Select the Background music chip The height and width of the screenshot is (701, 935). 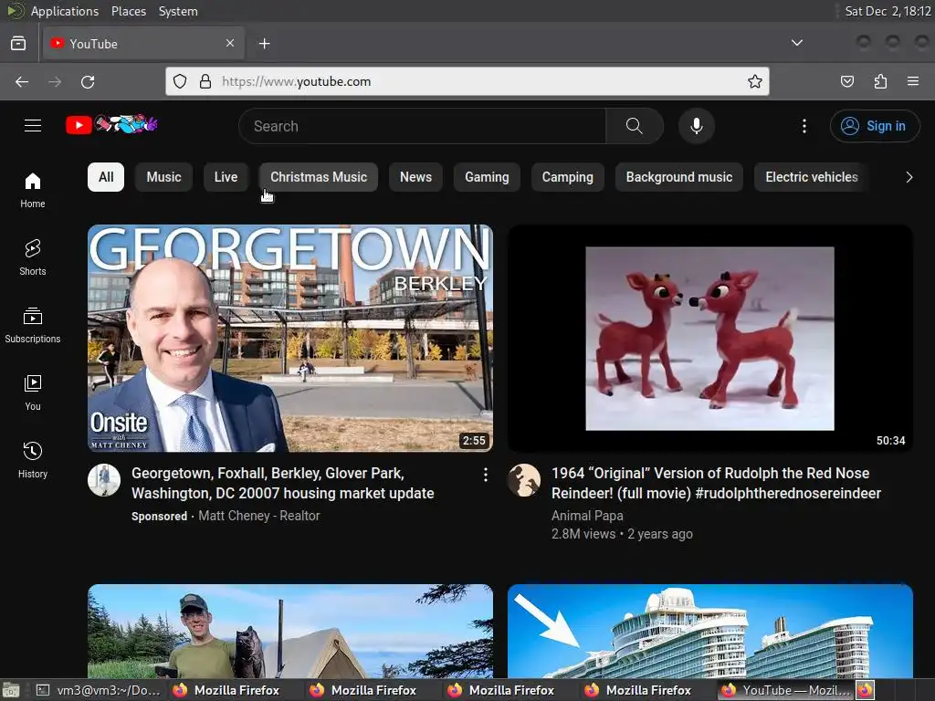(x=679, y=177)
